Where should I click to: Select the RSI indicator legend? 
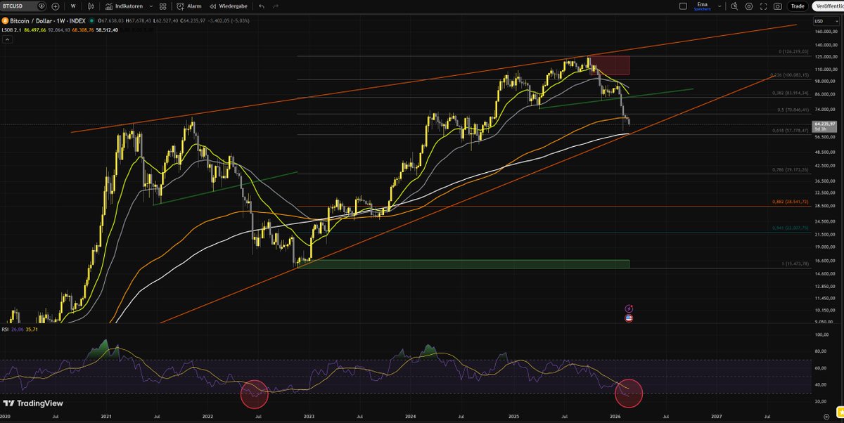click(6, 329)
